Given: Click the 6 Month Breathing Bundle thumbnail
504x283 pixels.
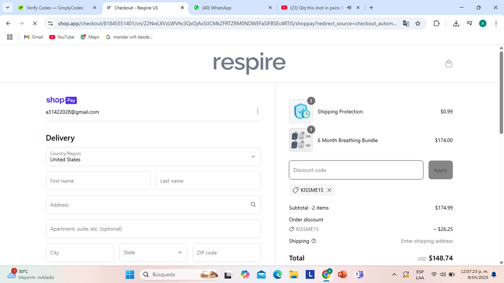Looking at the screenshot, I should point(301,140).
